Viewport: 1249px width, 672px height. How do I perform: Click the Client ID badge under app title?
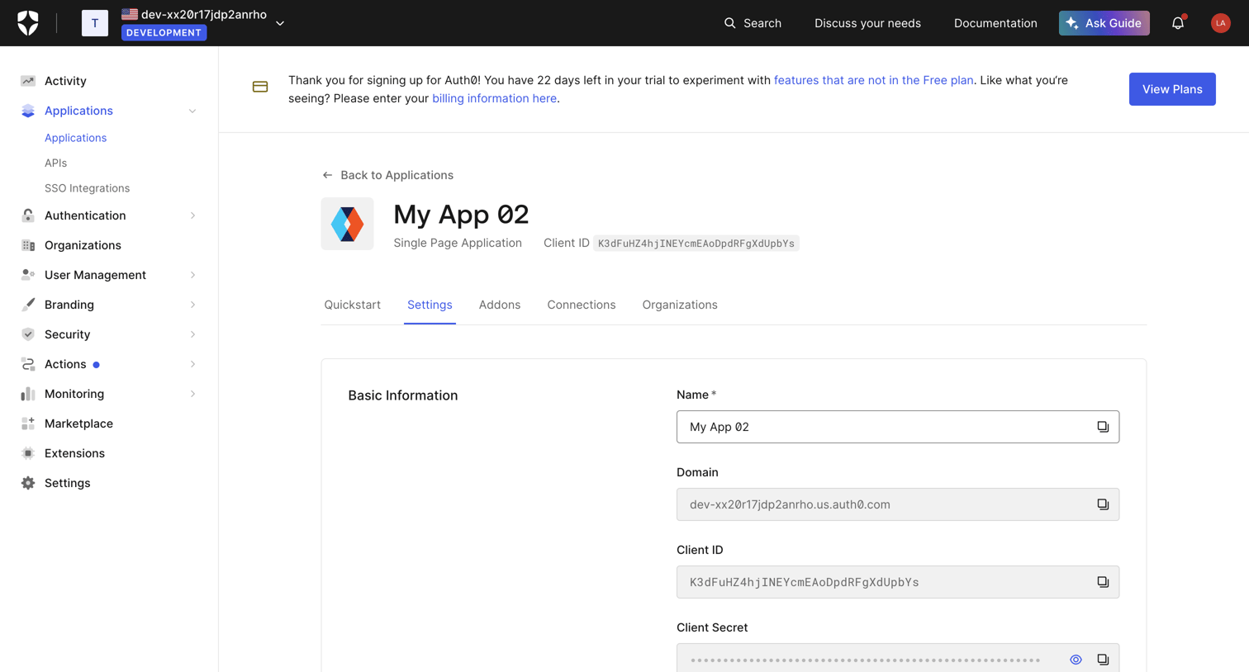click(696, 244)
